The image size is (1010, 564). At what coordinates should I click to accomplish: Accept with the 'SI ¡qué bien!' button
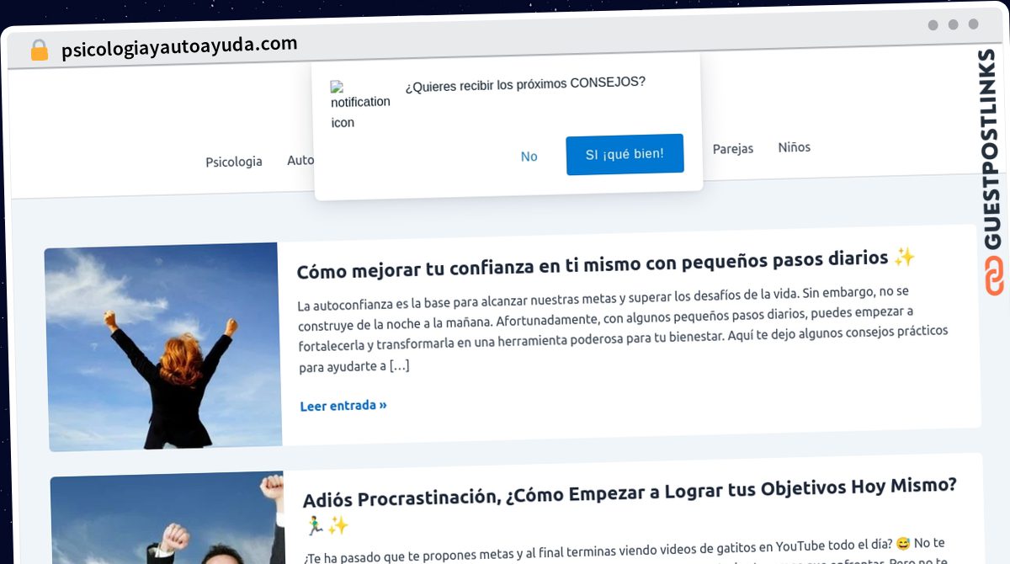[x=625, y=154]
